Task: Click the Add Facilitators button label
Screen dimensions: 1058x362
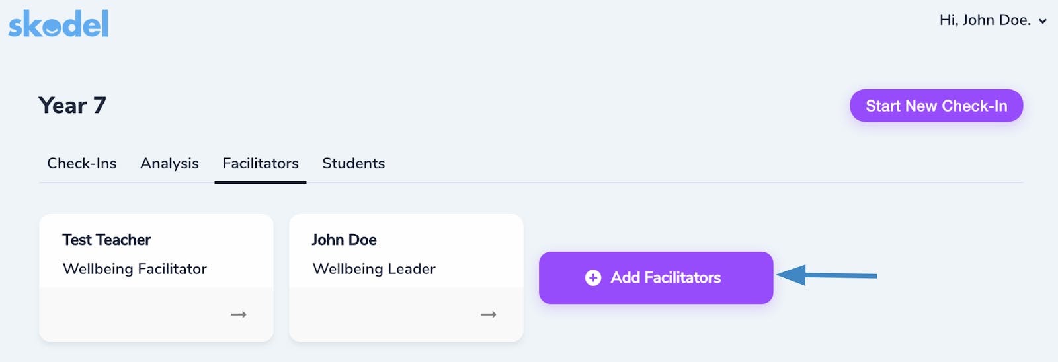Action: point(666,278)
